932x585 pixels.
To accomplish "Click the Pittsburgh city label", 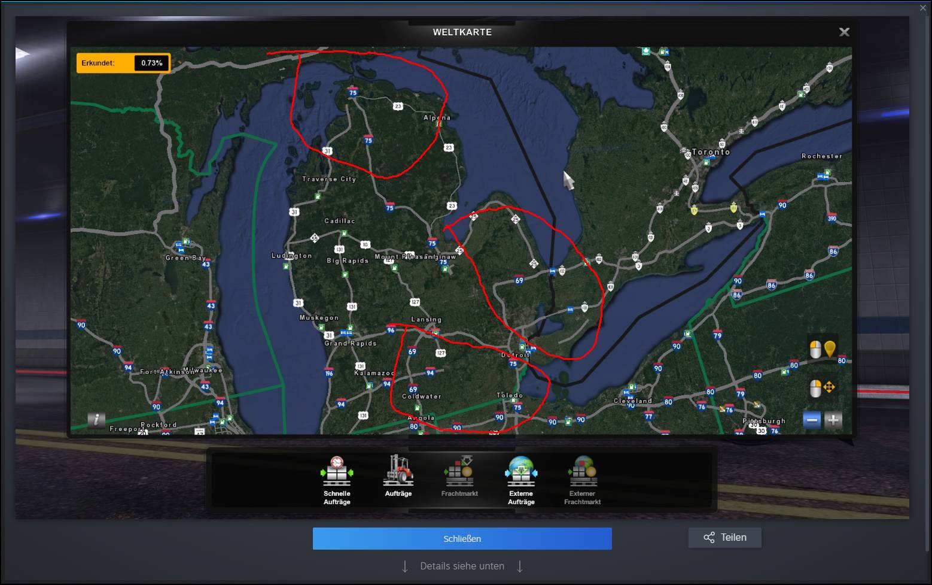I will [763, 421].
